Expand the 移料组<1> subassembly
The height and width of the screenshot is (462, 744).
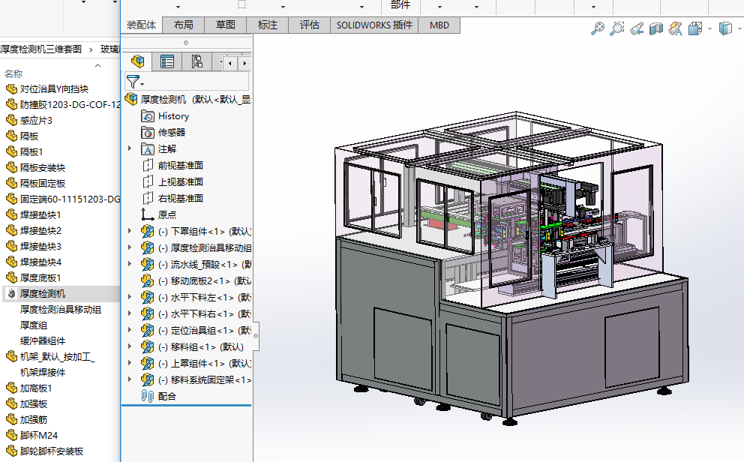[x=130, y=347]
